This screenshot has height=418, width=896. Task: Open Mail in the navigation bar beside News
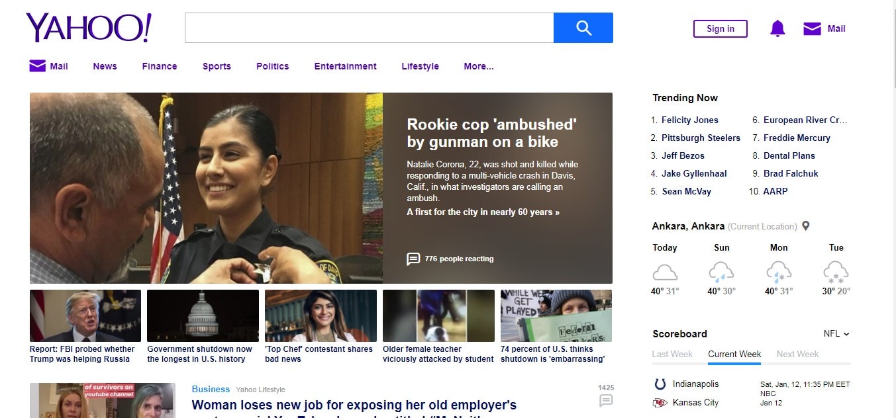pos(49,66)
